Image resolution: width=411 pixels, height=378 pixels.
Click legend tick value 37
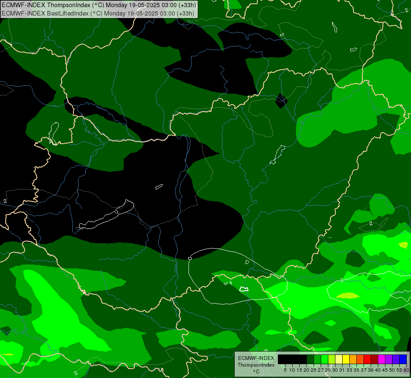click(x=364, y=370)
